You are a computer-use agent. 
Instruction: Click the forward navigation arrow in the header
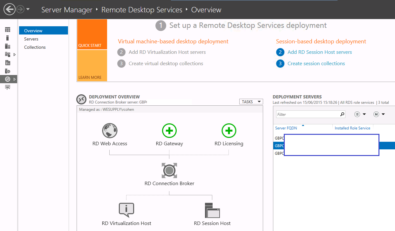(20, 9)
